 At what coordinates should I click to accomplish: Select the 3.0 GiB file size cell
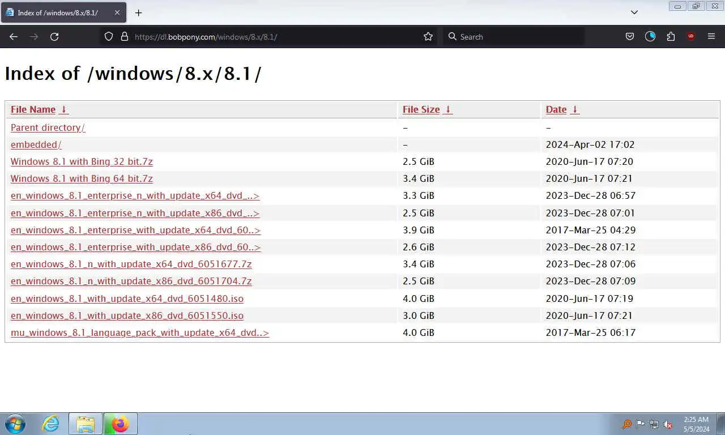[x=419, y=315]
